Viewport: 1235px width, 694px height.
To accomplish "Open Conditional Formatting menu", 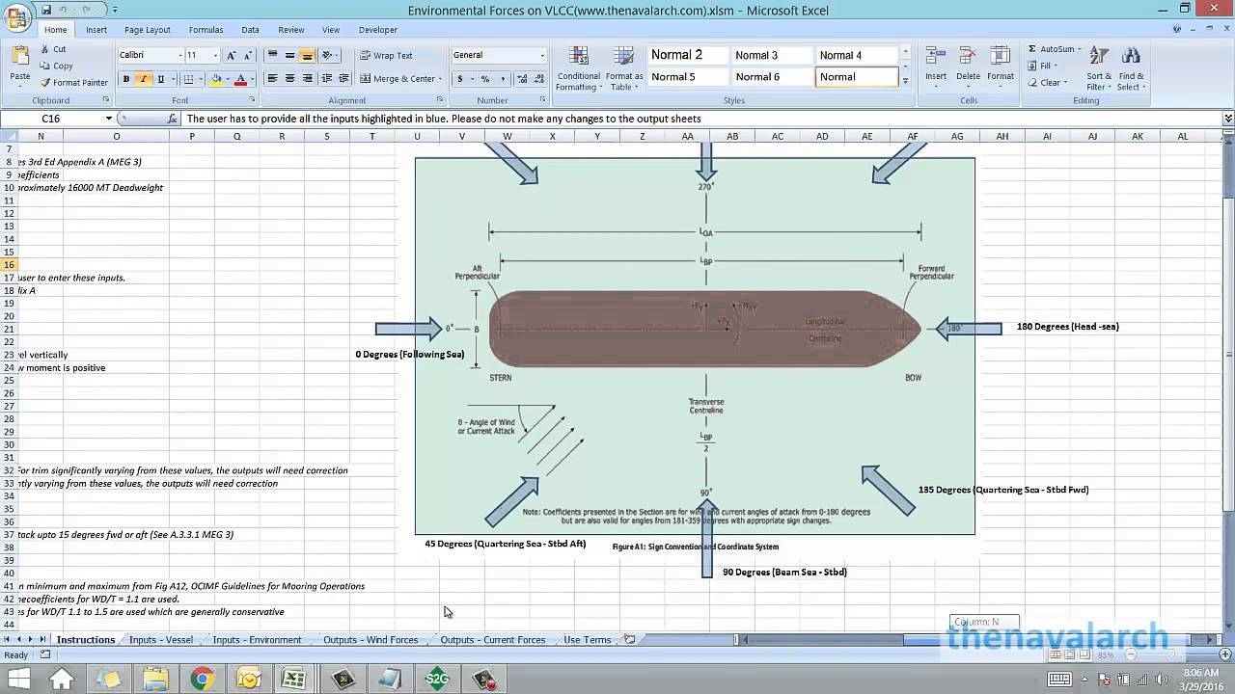I will click(x=578, y=68).
